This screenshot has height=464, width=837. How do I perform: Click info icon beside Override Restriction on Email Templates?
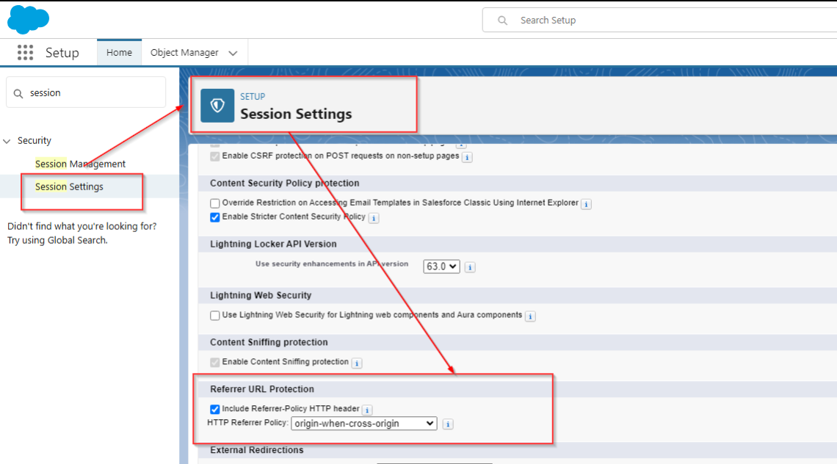click(587, 204)
